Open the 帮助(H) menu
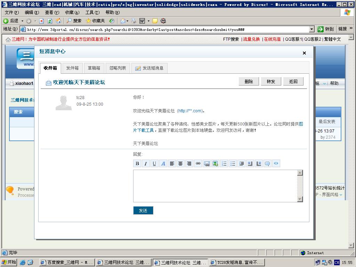Viewport: 356px width, 267px height. 113,13
